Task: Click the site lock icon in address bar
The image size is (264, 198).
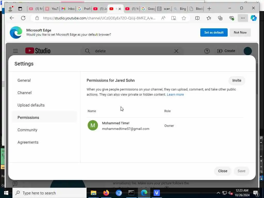Action: click(x=37, y=18)
